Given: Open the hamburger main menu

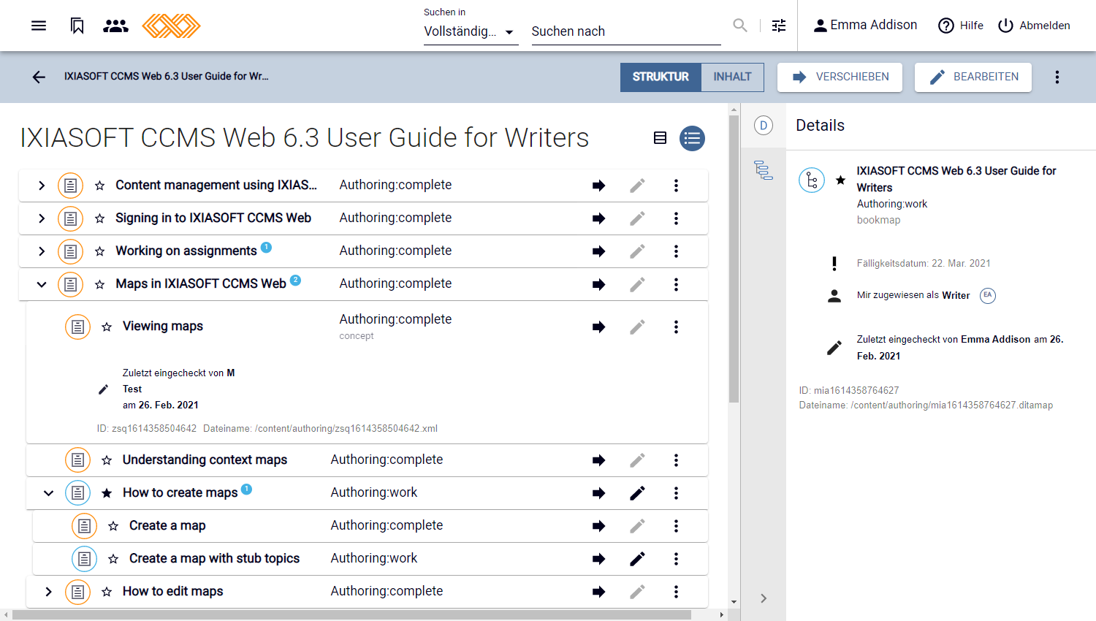Looking at the screenshot, I should 39,26.
